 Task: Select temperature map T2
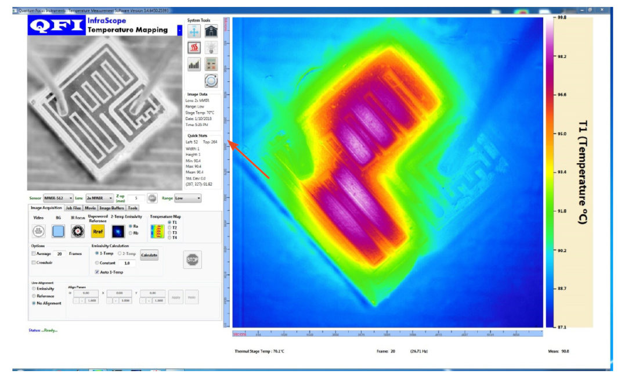[x=169, y=228]
